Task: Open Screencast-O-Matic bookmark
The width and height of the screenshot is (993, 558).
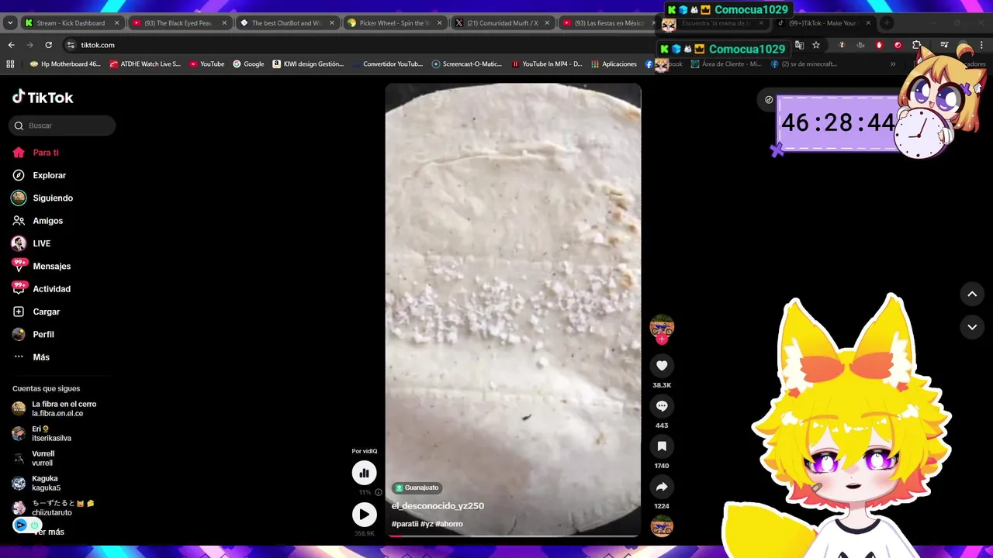Action: tap(467, 64)
